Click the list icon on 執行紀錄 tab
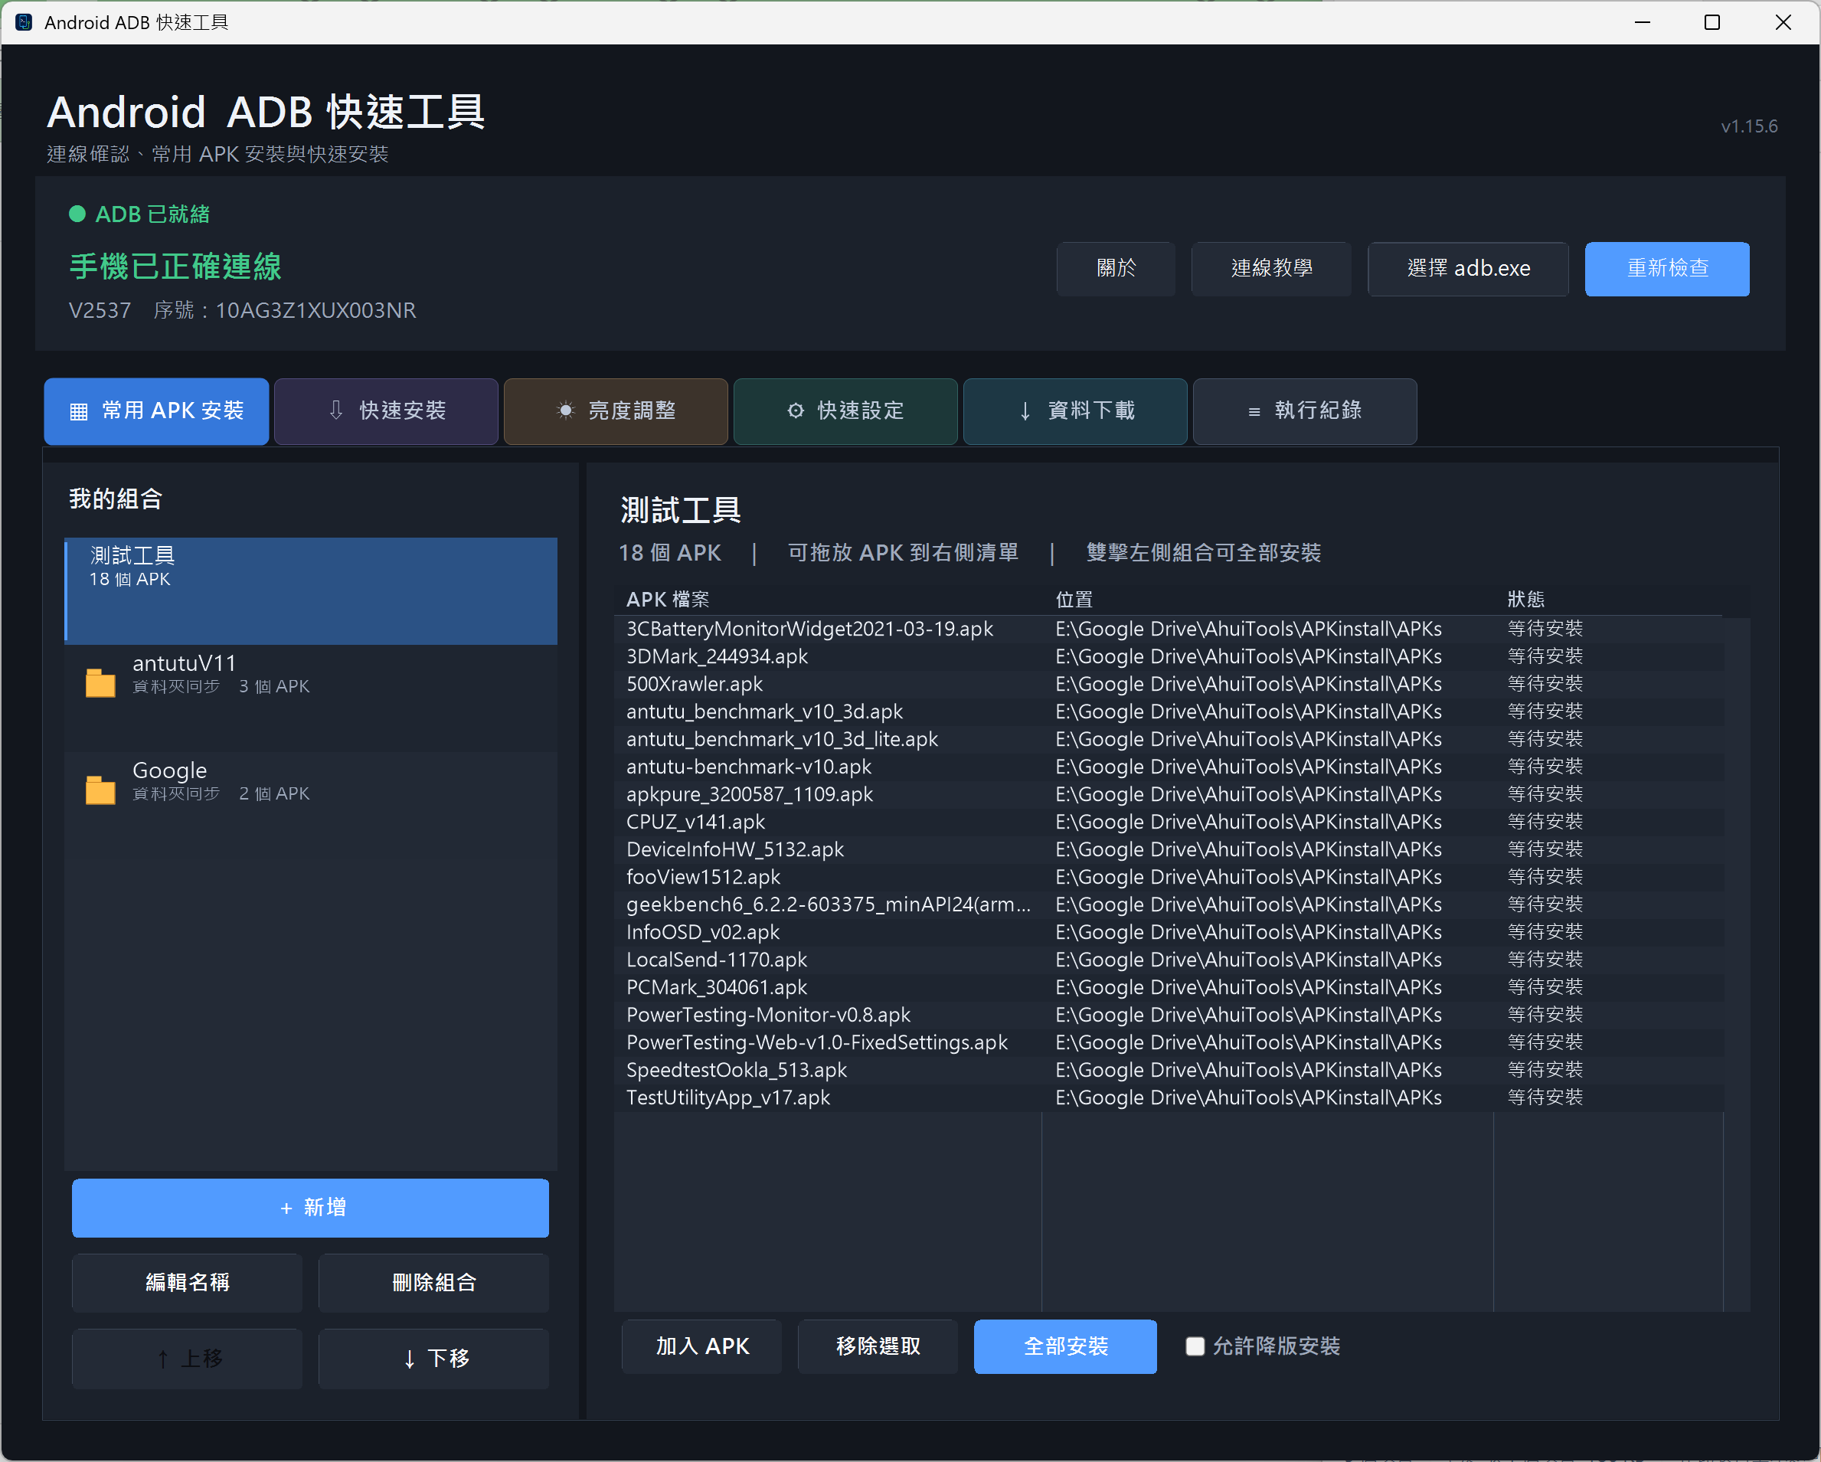 point(1254,411)
